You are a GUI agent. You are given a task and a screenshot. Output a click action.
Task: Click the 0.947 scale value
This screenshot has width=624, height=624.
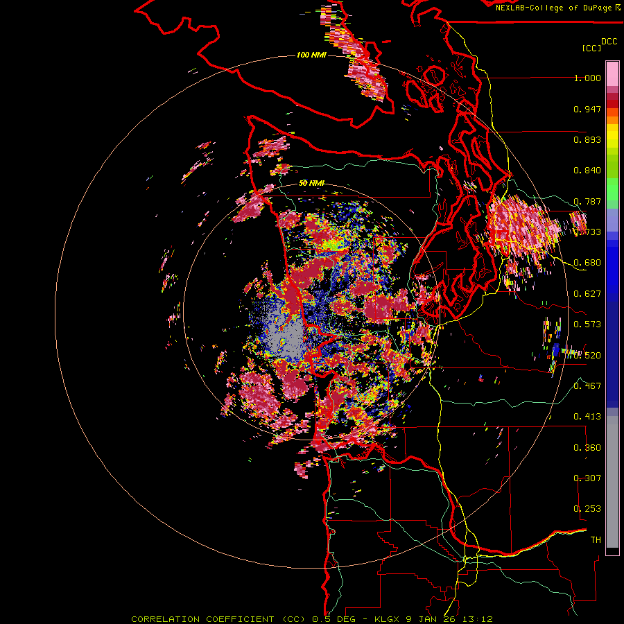tap(587, 109)
